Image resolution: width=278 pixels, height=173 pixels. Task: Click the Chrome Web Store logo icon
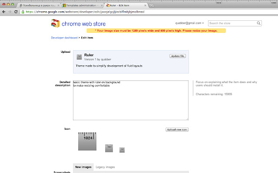[x=55, y=23]
